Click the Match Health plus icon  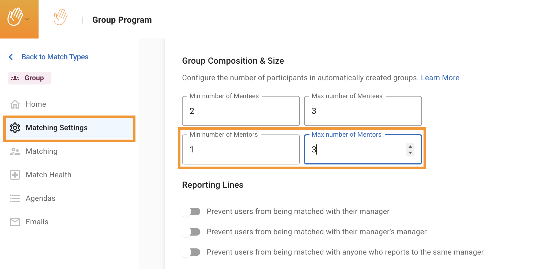point(15,175)
